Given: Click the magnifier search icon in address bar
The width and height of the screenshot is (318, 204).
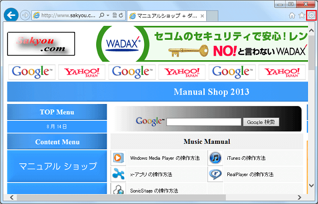Looking at the screenshot, I should (x=102, y=15).
